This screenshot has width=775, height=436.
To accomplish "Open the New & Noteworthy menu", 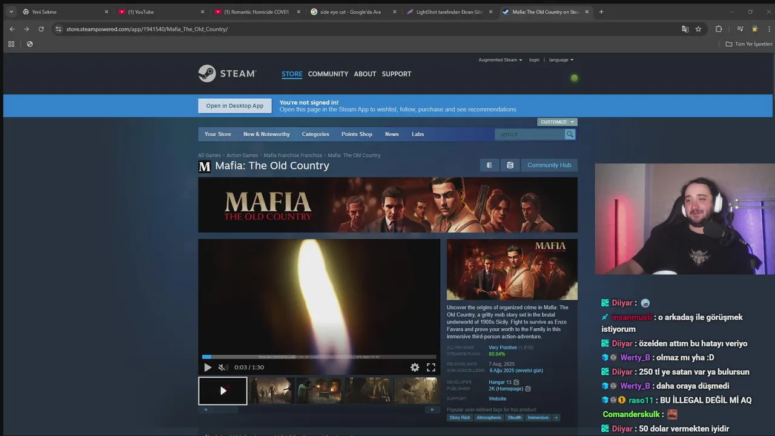I will coord(266,134).
